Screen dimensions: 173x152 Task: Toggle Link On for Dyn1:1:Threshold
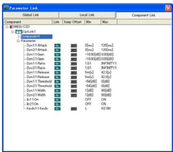[57, 82]
